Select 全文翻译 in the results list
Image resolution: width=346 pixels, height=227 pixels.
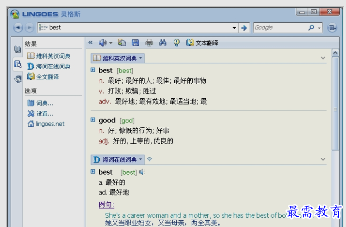pyautogui.click(x=43, y=77)
